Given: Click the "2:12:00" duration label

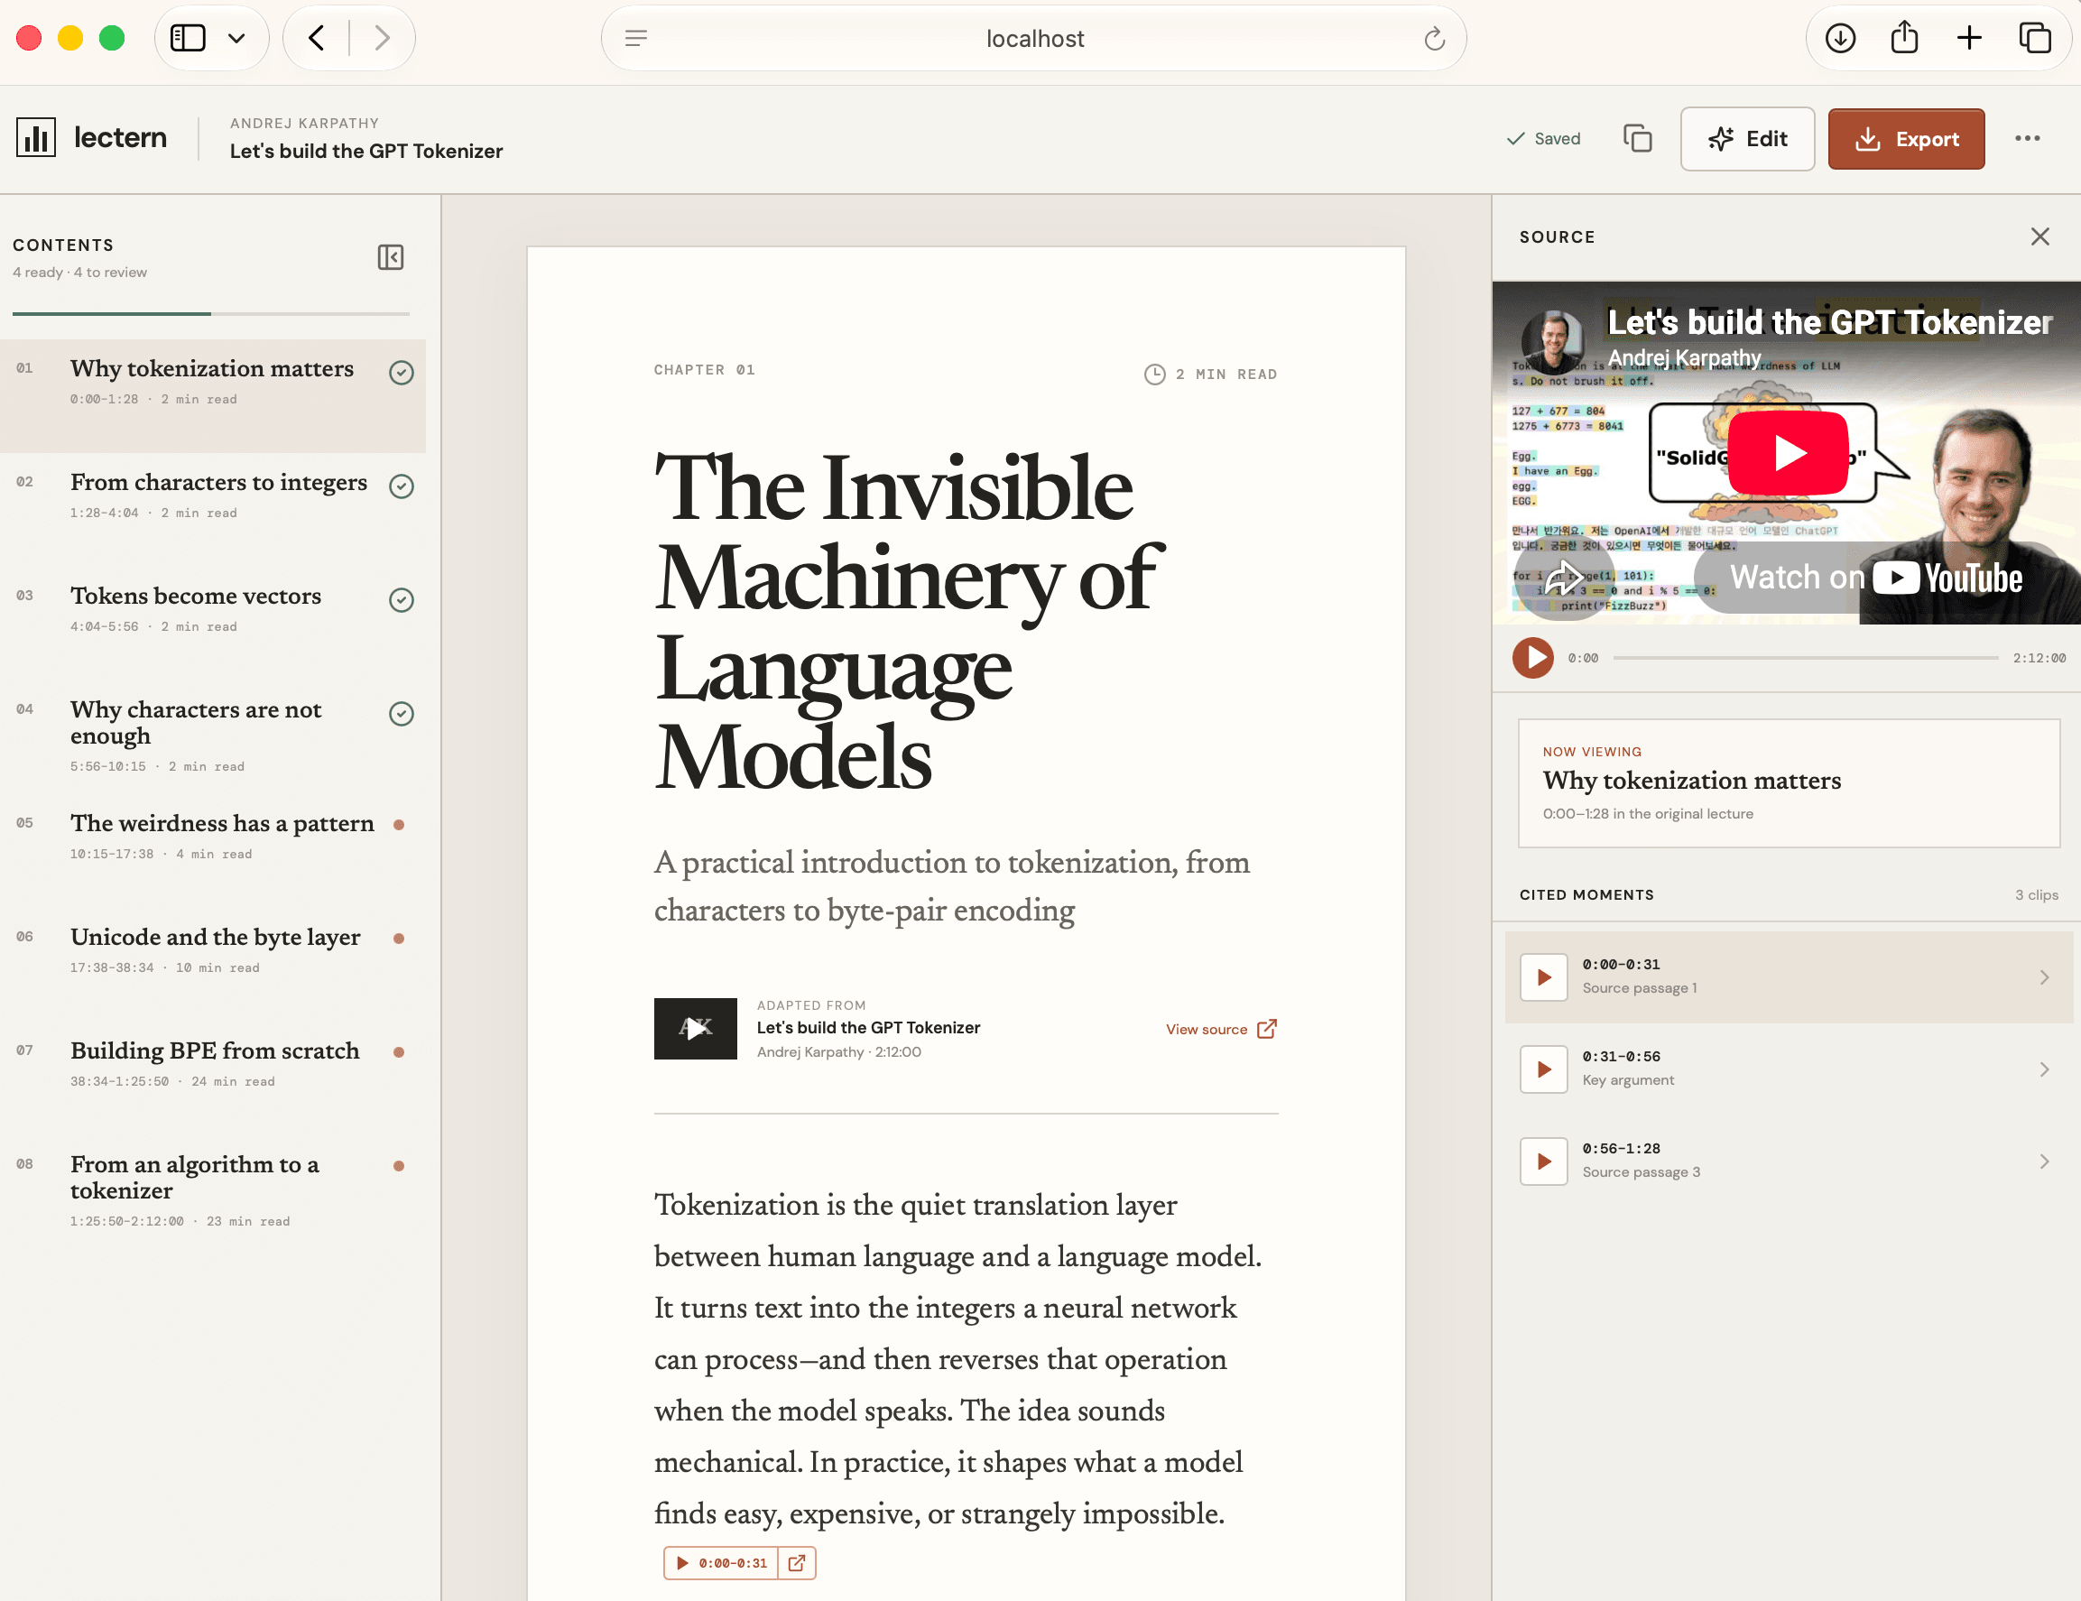Looking at the screenshot, I should pyautogui.click(x=2039, y=658).
